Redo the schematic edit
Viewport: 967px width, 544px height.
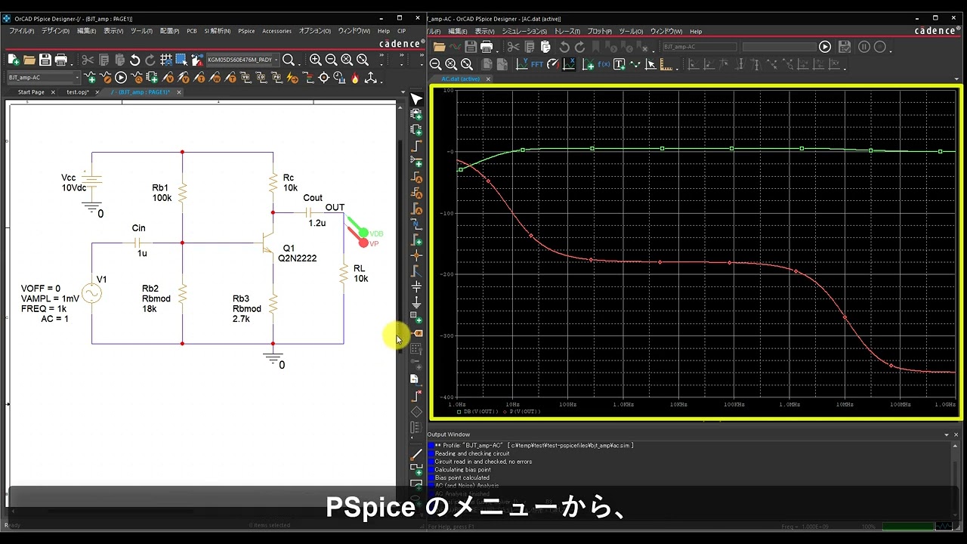coord(150,60)
